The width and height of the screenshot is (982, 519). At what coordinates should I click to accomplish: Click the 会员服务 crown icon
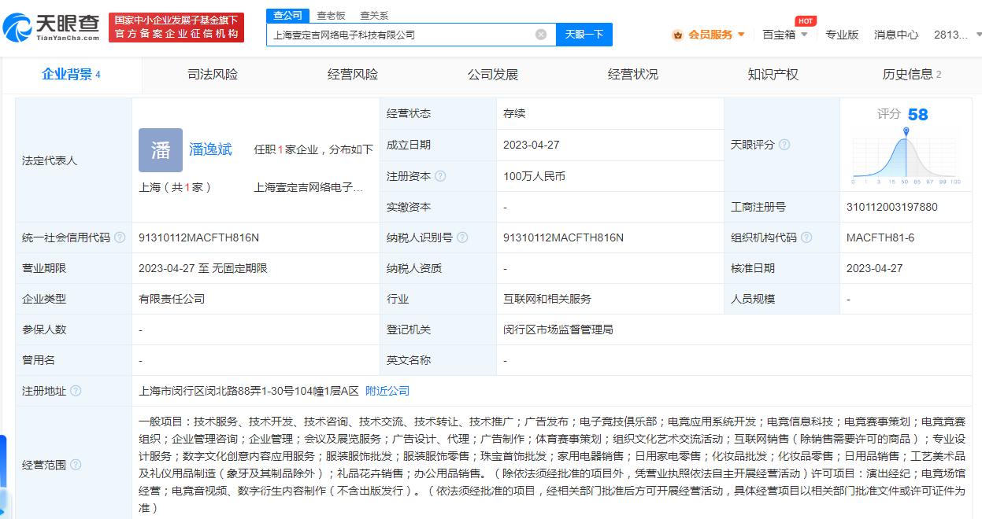677,35
